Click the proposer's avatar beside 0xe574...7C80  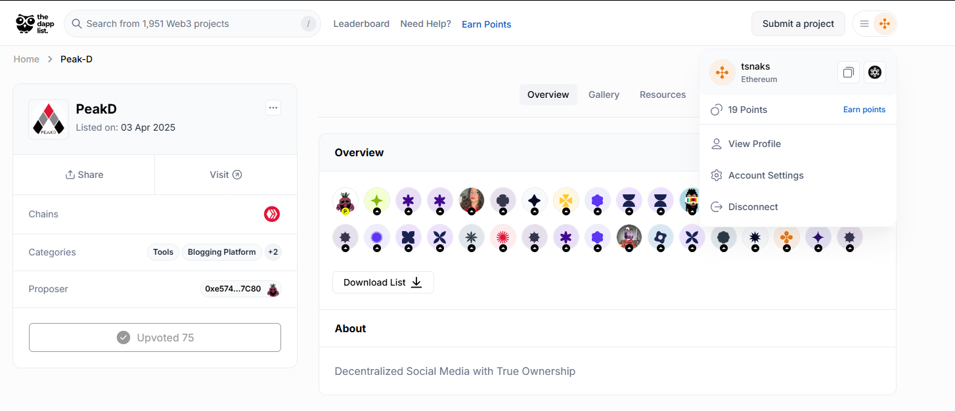point(273,289)
